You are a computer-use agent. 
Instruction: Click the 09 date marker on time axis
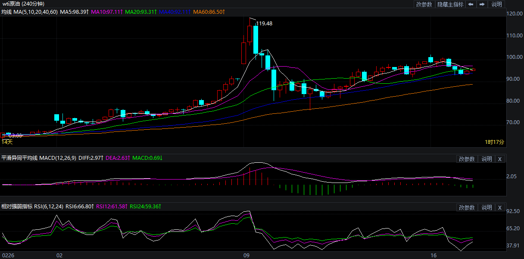(246, 255)
